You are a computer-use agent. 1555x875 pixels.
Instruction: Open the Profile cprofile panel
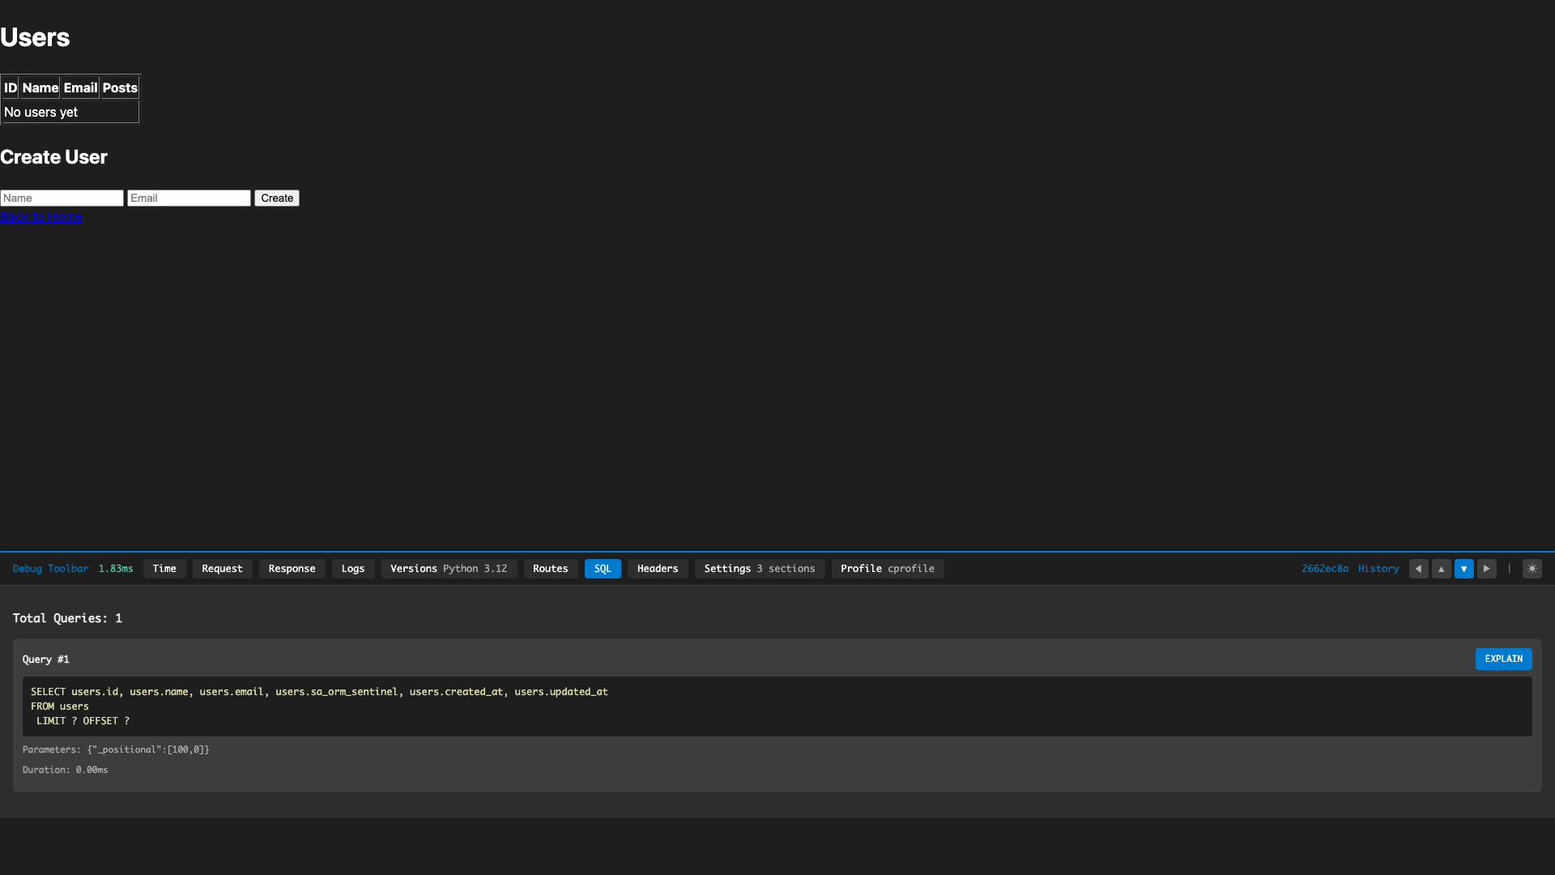[x=887, y=569]
